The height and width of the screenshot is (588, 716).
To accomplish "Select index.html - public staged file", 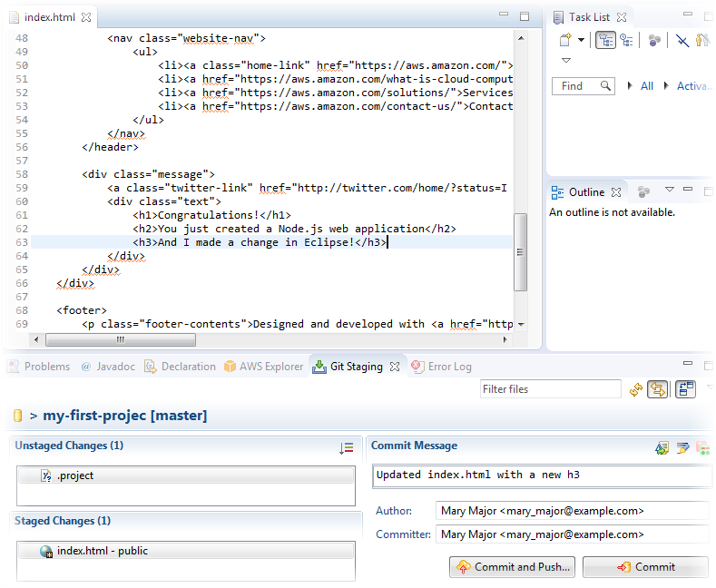I will click(186, 551).
